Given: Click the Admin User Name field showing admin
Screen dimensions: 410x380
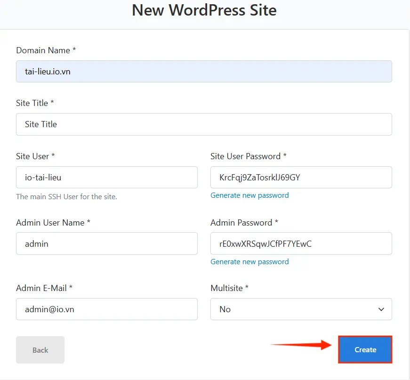Looking at the screenshot, I should [x=106, y=243].
